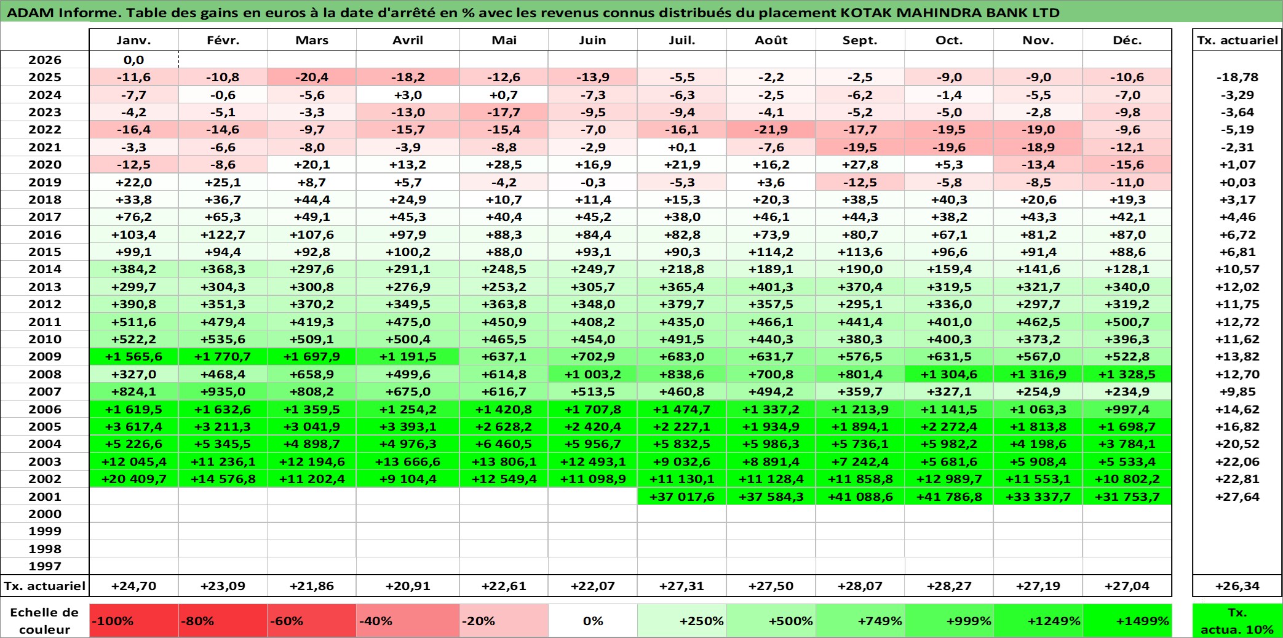This screenshot has height=638, width=1283.
Task: Select the +41 786,8 cell in October 2001
Action: (x=949, y=496)
